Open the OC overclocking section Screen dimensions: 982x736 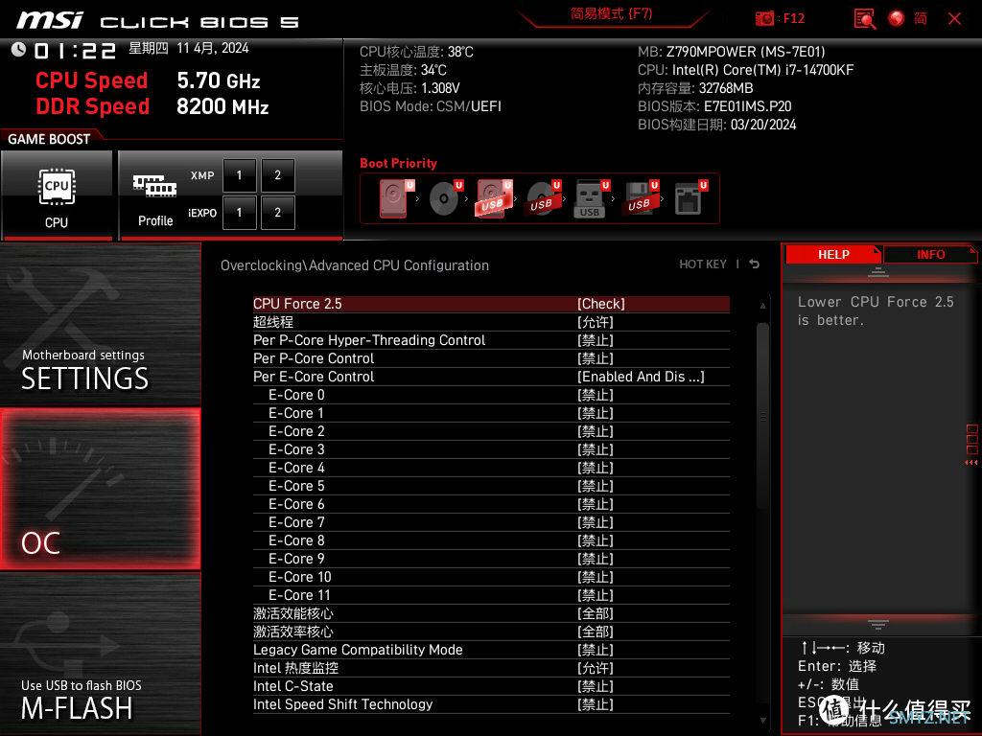(100, 490)
